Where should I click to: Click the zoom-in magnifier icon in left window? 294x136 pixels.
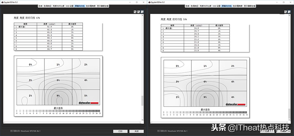pyautogui.click(x=135, y=12)
